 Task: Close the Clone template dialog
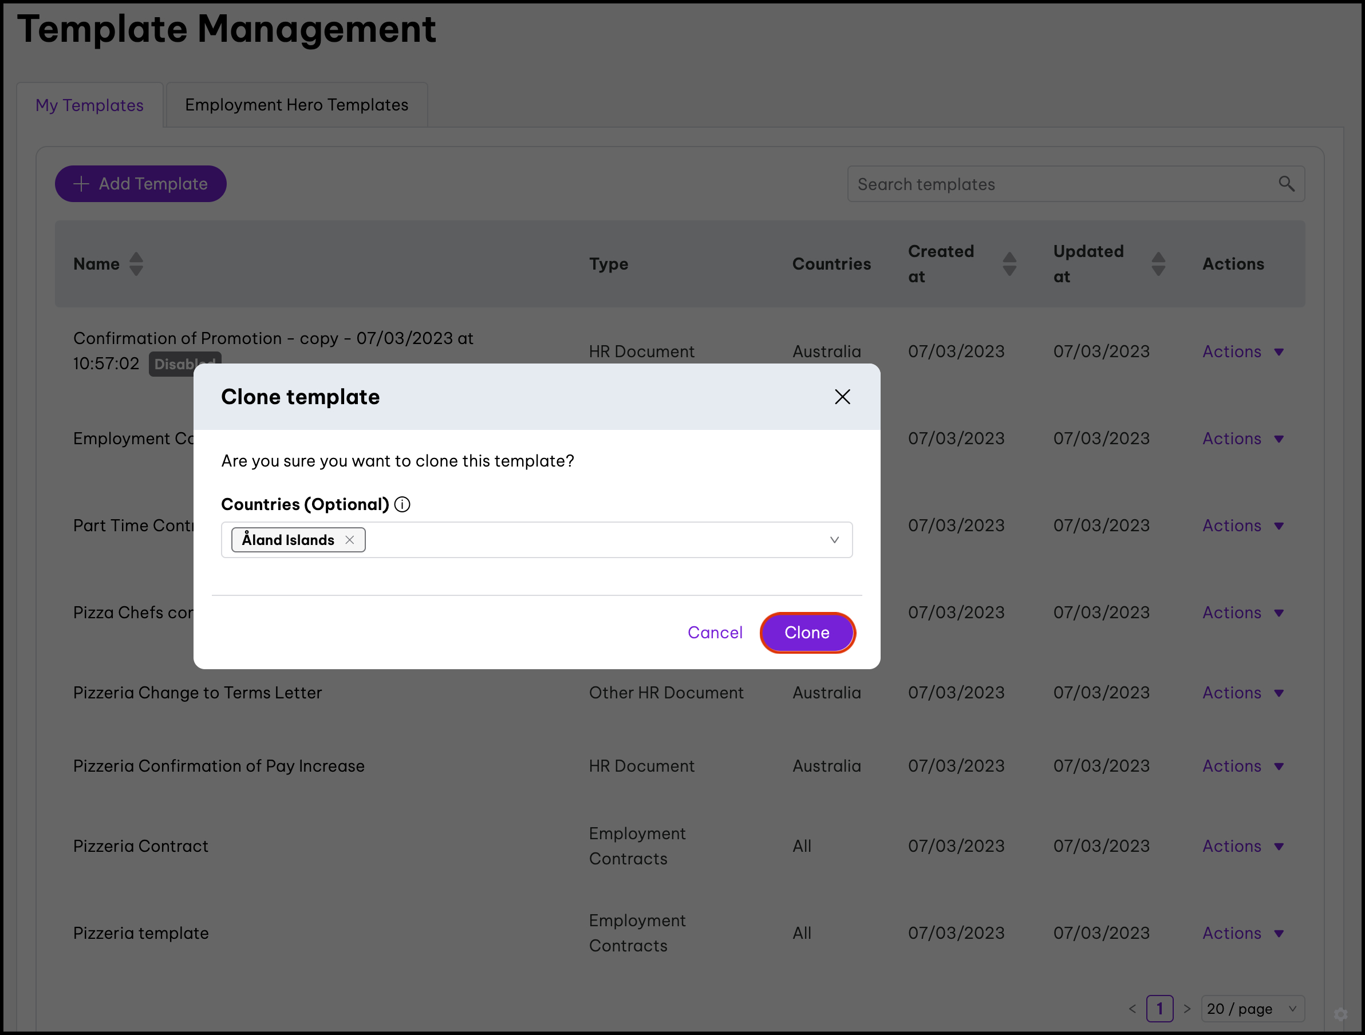pyautogui.click(x=842, y=397)
